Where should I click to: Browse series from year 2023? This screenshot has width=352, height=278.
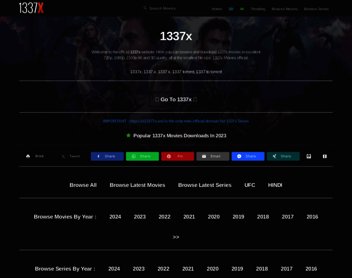coord(139,269)
